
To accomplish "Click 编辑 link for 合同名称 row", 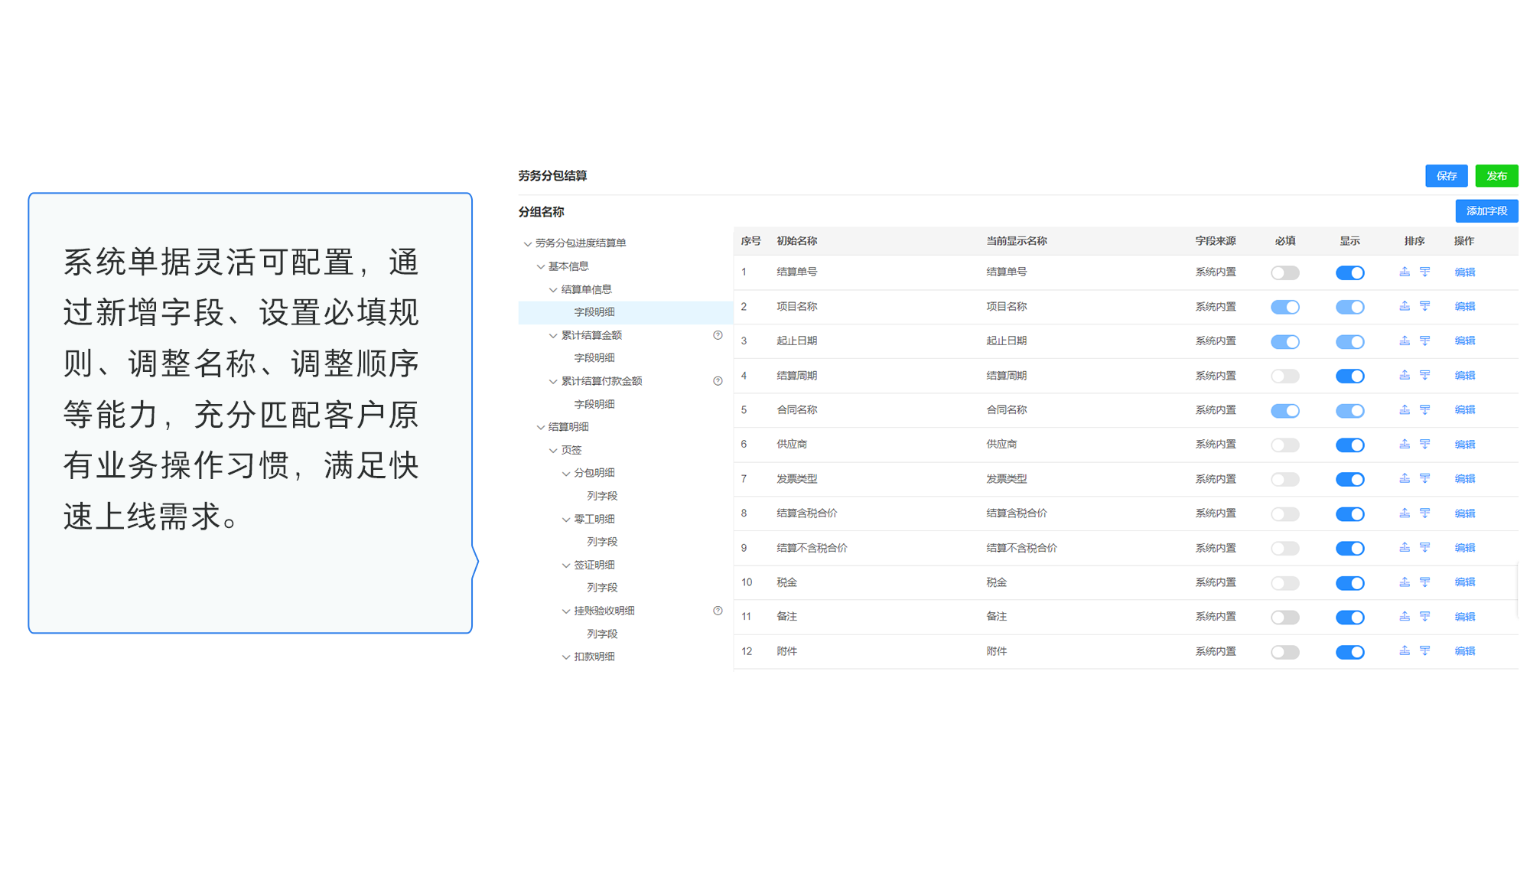I will tap(1464, 409).
